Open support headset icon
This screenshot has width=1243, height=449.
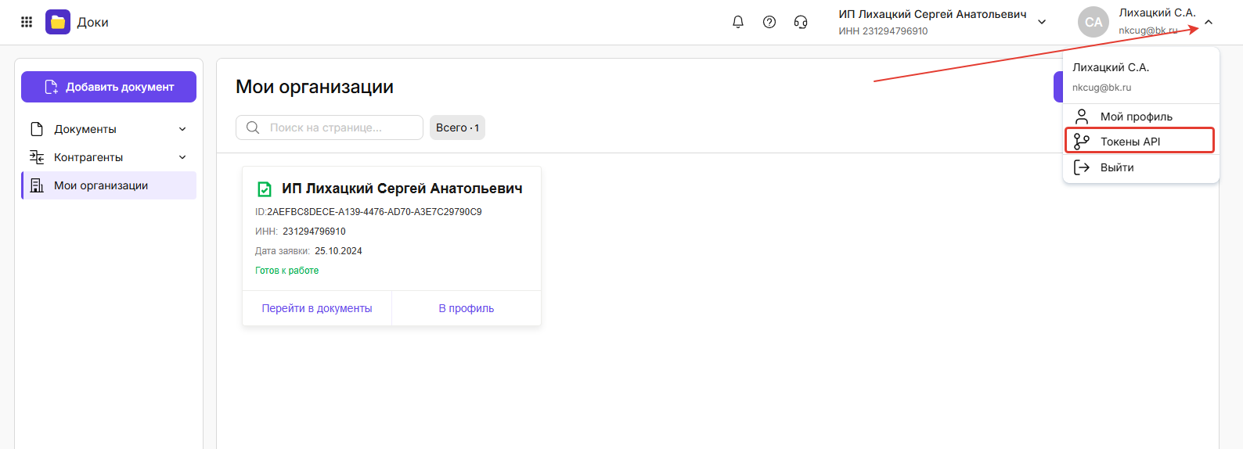click(801, 22)
